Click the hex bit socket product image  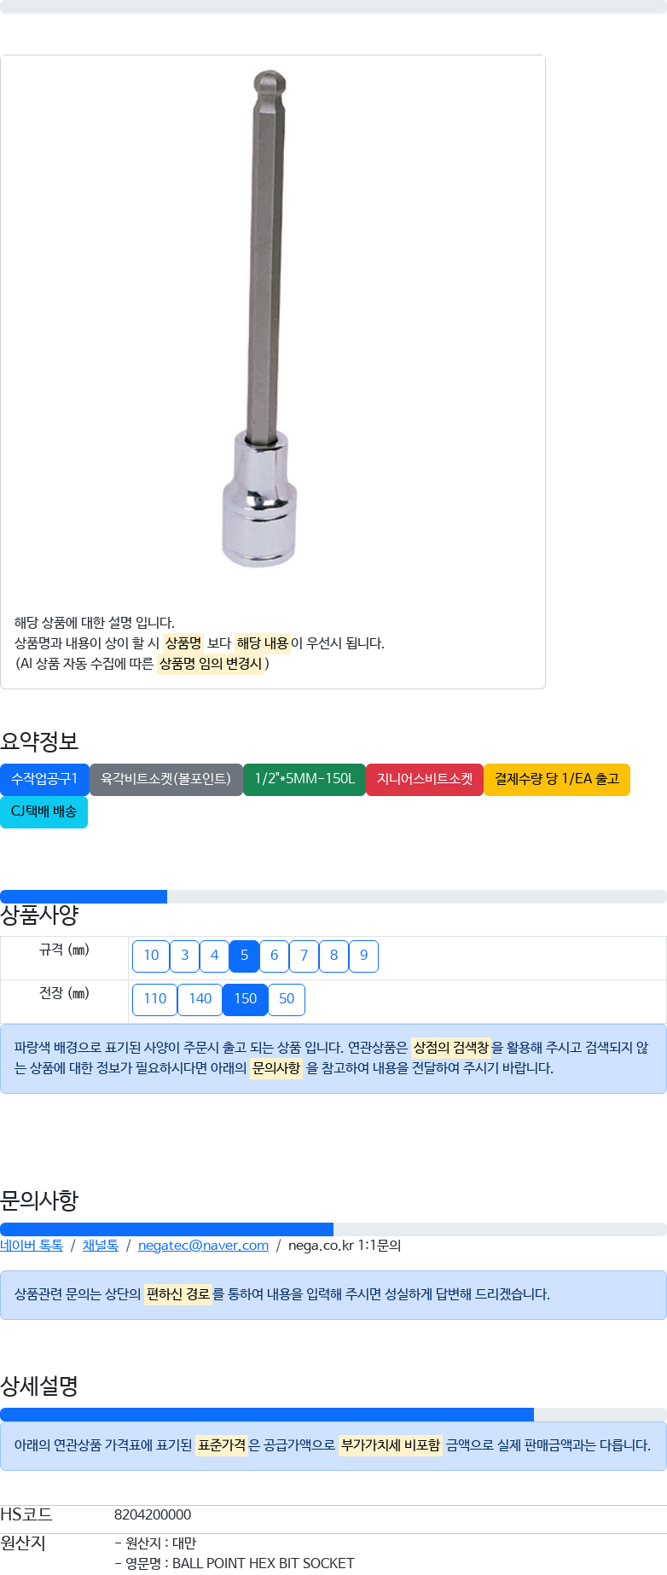(261, 319)
